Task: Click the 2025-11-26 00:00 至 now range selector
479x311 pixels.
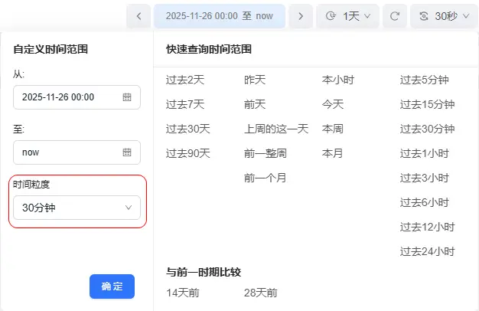Action: [220, 16]
